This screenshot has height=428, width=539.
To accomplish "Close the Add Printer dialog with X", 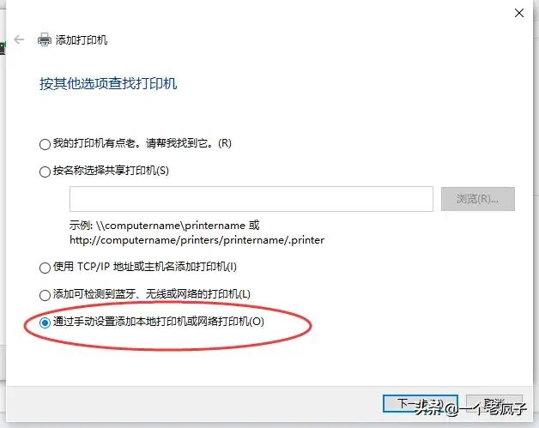I will pyautogui.click(x=519, y=13).
